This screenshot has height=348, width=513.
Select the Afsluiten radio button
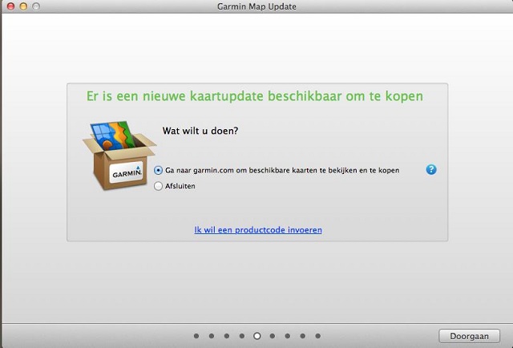click(158, 186)
